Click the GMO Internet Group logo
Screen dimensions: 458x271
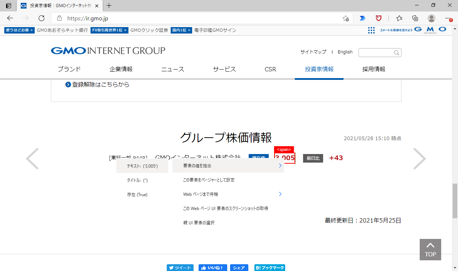[x=108, y=51]
